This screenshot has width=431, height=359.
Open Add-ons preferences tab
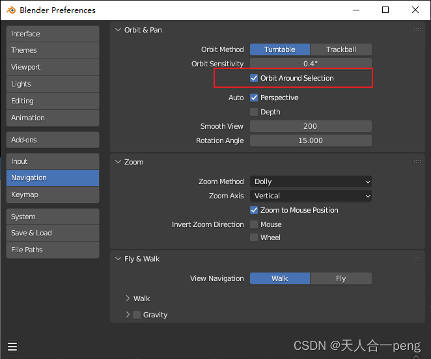[x=53, y=140]
